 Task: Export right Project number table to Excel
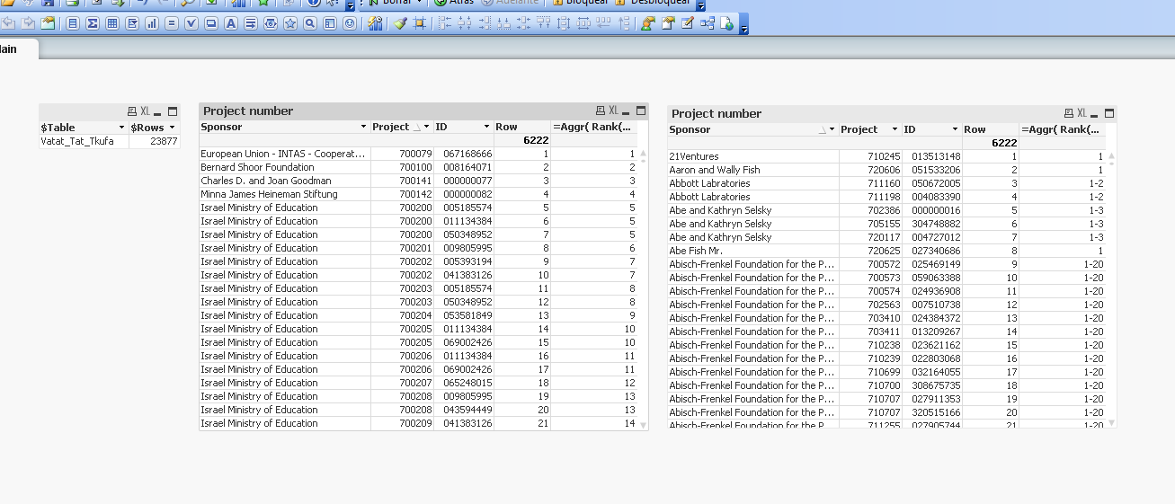tap(1082, 113)
